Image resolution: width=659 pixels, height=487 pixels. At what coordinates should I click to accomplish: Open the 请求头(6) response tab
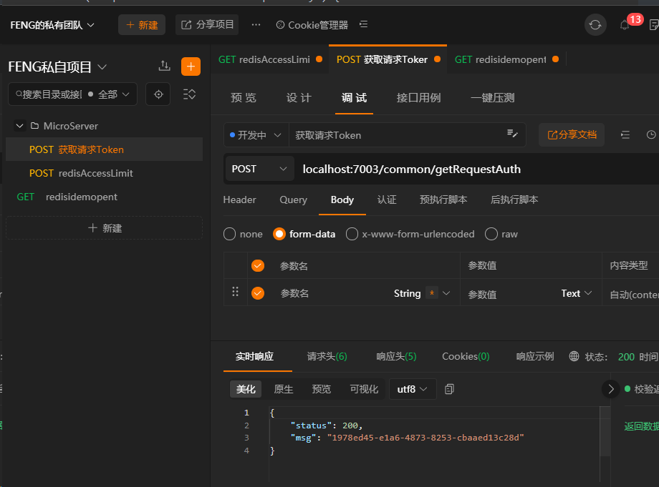tap(327, 356)
